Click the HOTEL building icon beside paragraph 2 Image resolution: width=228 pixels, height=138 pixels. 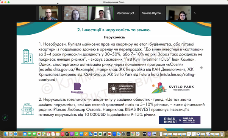[x=28, y=109]
